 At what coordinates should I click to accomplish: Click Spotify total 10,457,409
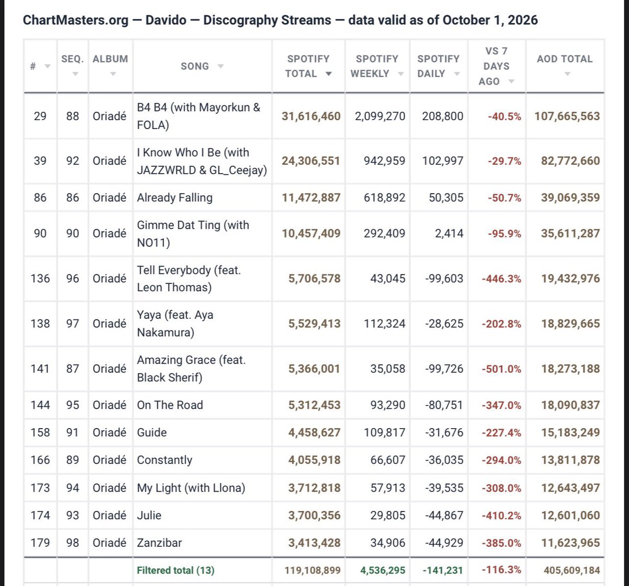tap(311, 233)
